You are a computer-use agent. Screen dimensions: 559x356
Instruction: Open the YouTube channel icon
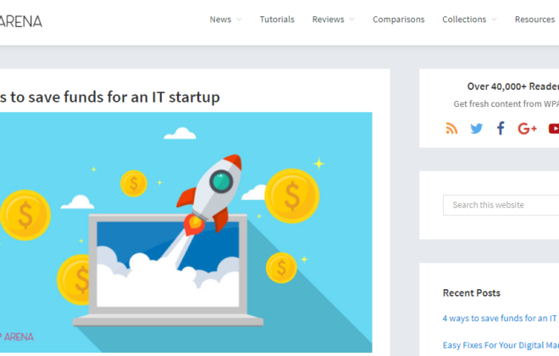tap(554, 129)
